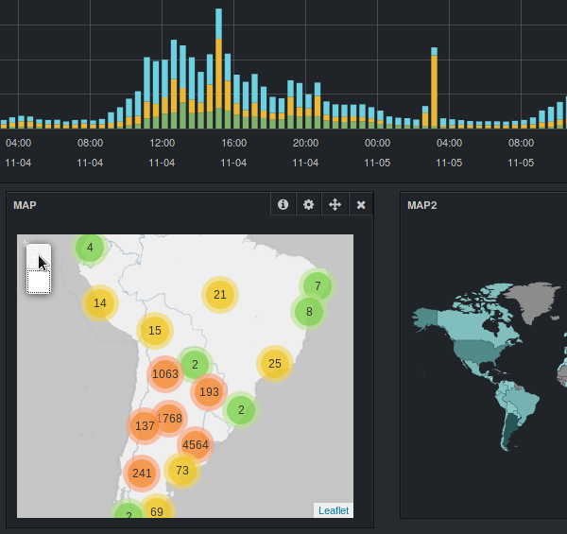Click the United States on MAP2 map

point(476,350)
